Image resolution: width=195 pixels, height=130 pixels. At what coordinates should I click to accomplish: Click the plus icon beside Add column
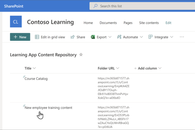[135, 68]
